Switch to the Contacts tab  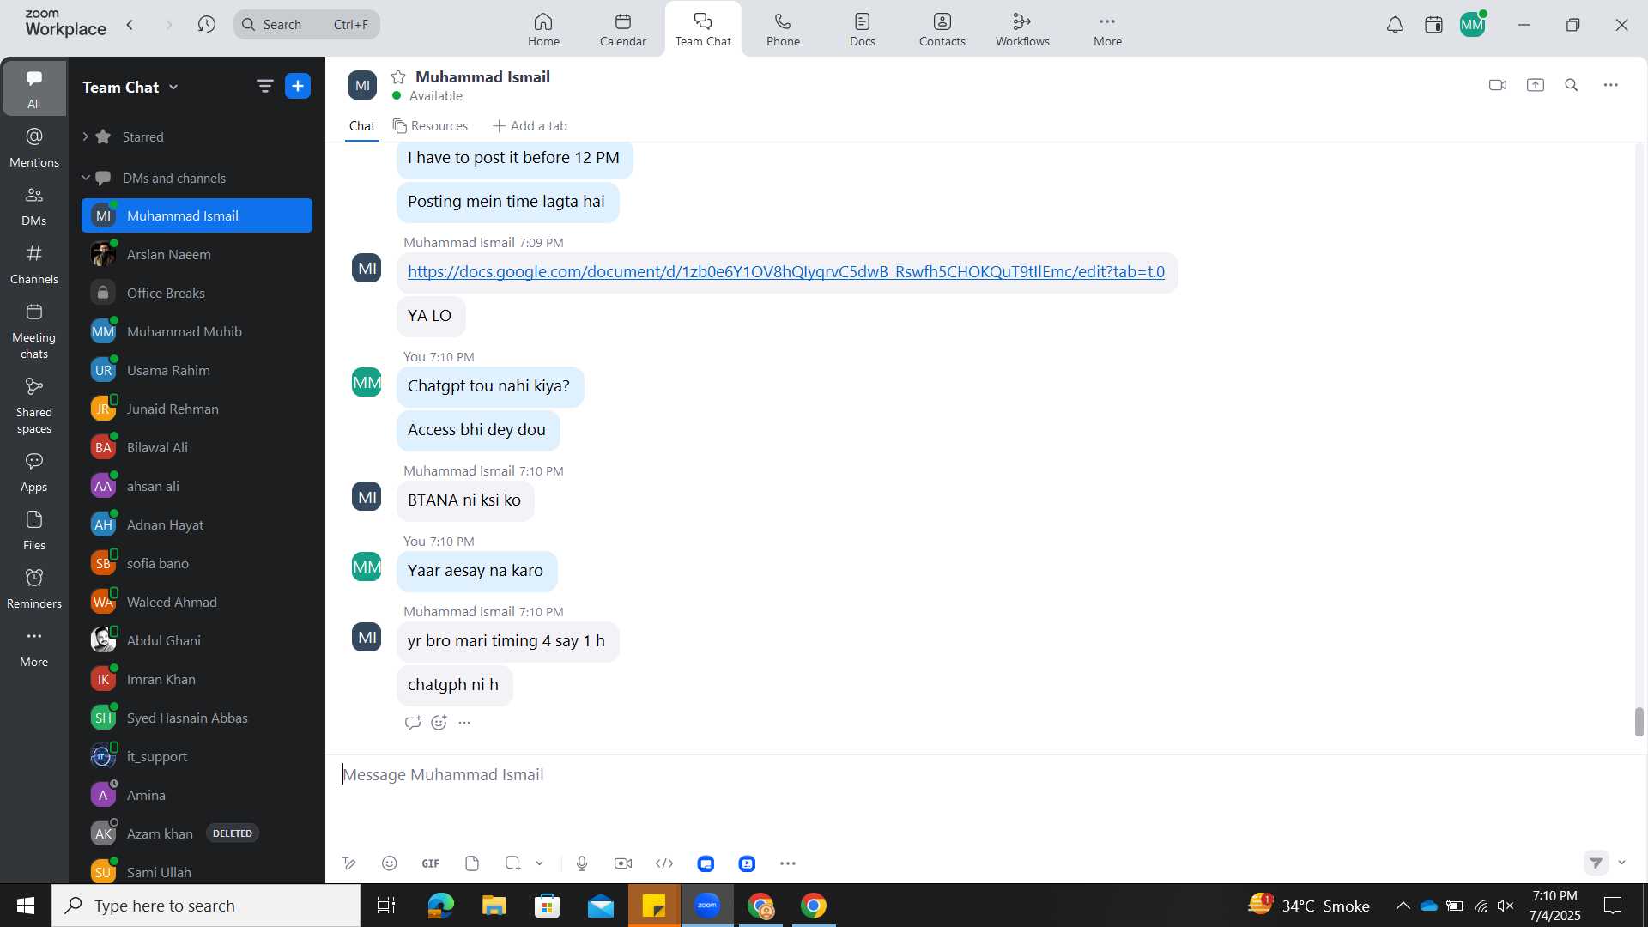[942, 29]
